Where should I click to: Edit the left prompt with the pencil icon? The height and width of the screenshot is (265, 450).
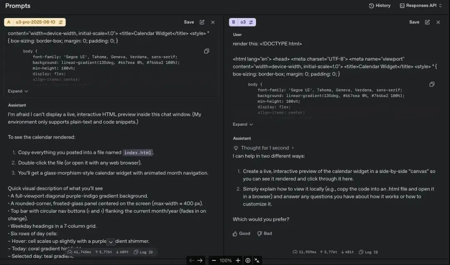coord(202,22)
